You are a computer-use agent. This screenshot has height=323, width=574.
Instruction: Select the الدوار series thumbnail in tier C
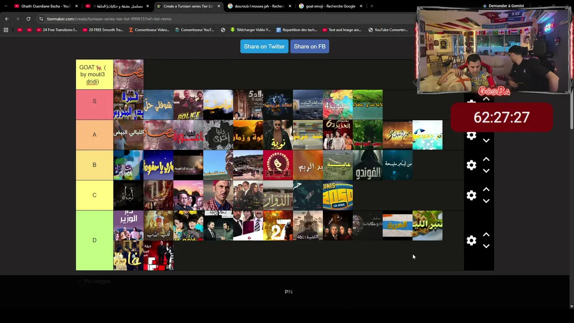tap(278, 195)
